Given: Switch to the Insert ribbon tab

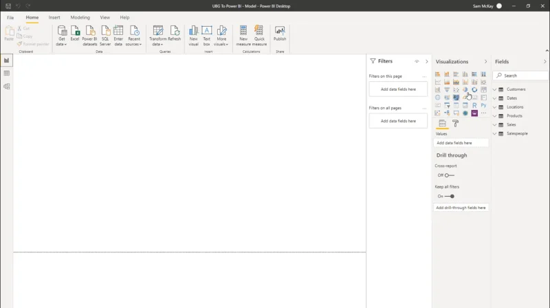Looking at the screenshot, I should pyautogui.click(x=54, y=18).
